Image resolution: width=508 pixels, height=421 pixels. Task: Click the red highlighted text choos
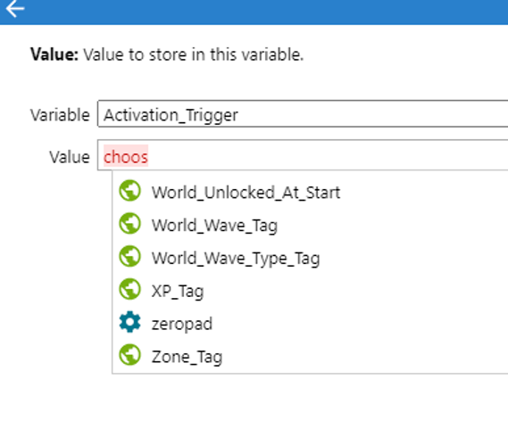point(126,156)
